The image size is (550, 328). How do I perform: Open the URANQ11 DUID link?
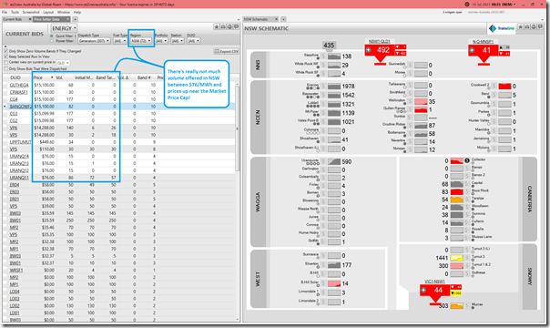coord(19,178)
